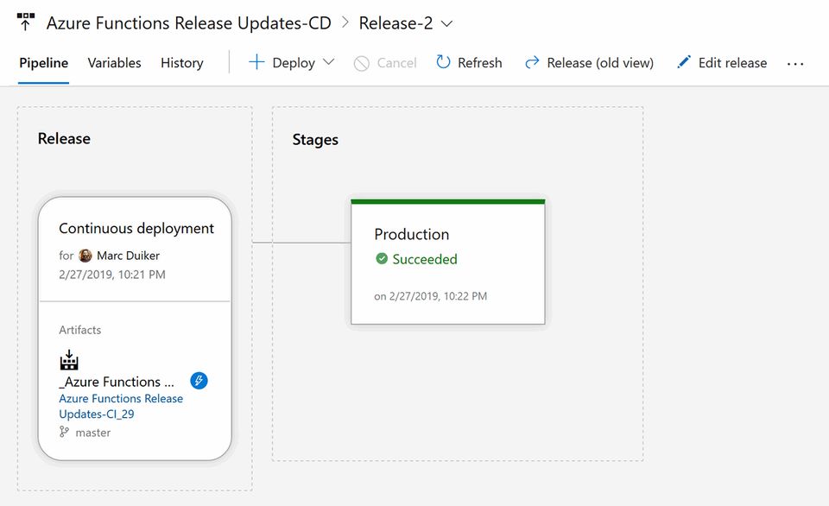Click the plus icon next to Deploy
Screen dimensions: 829x506
[256, 62]
